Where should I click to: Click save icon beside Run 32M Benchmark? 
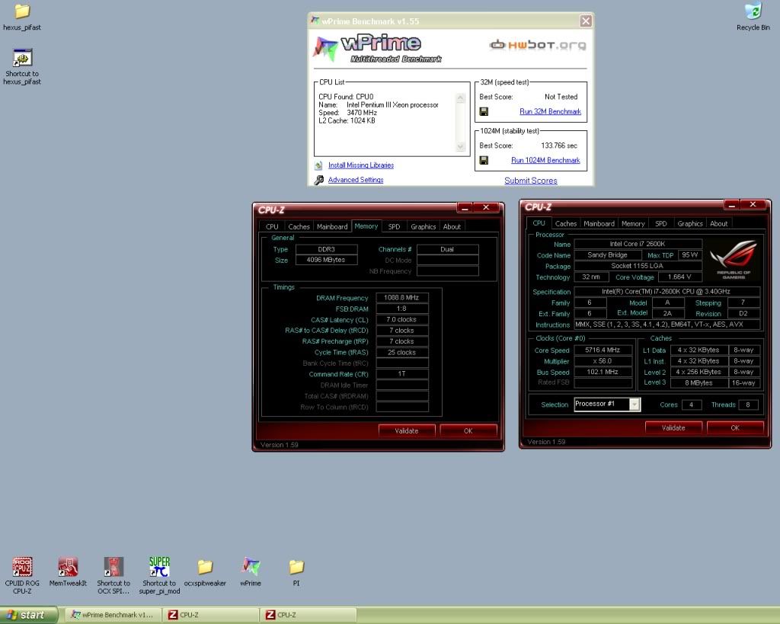484,112
